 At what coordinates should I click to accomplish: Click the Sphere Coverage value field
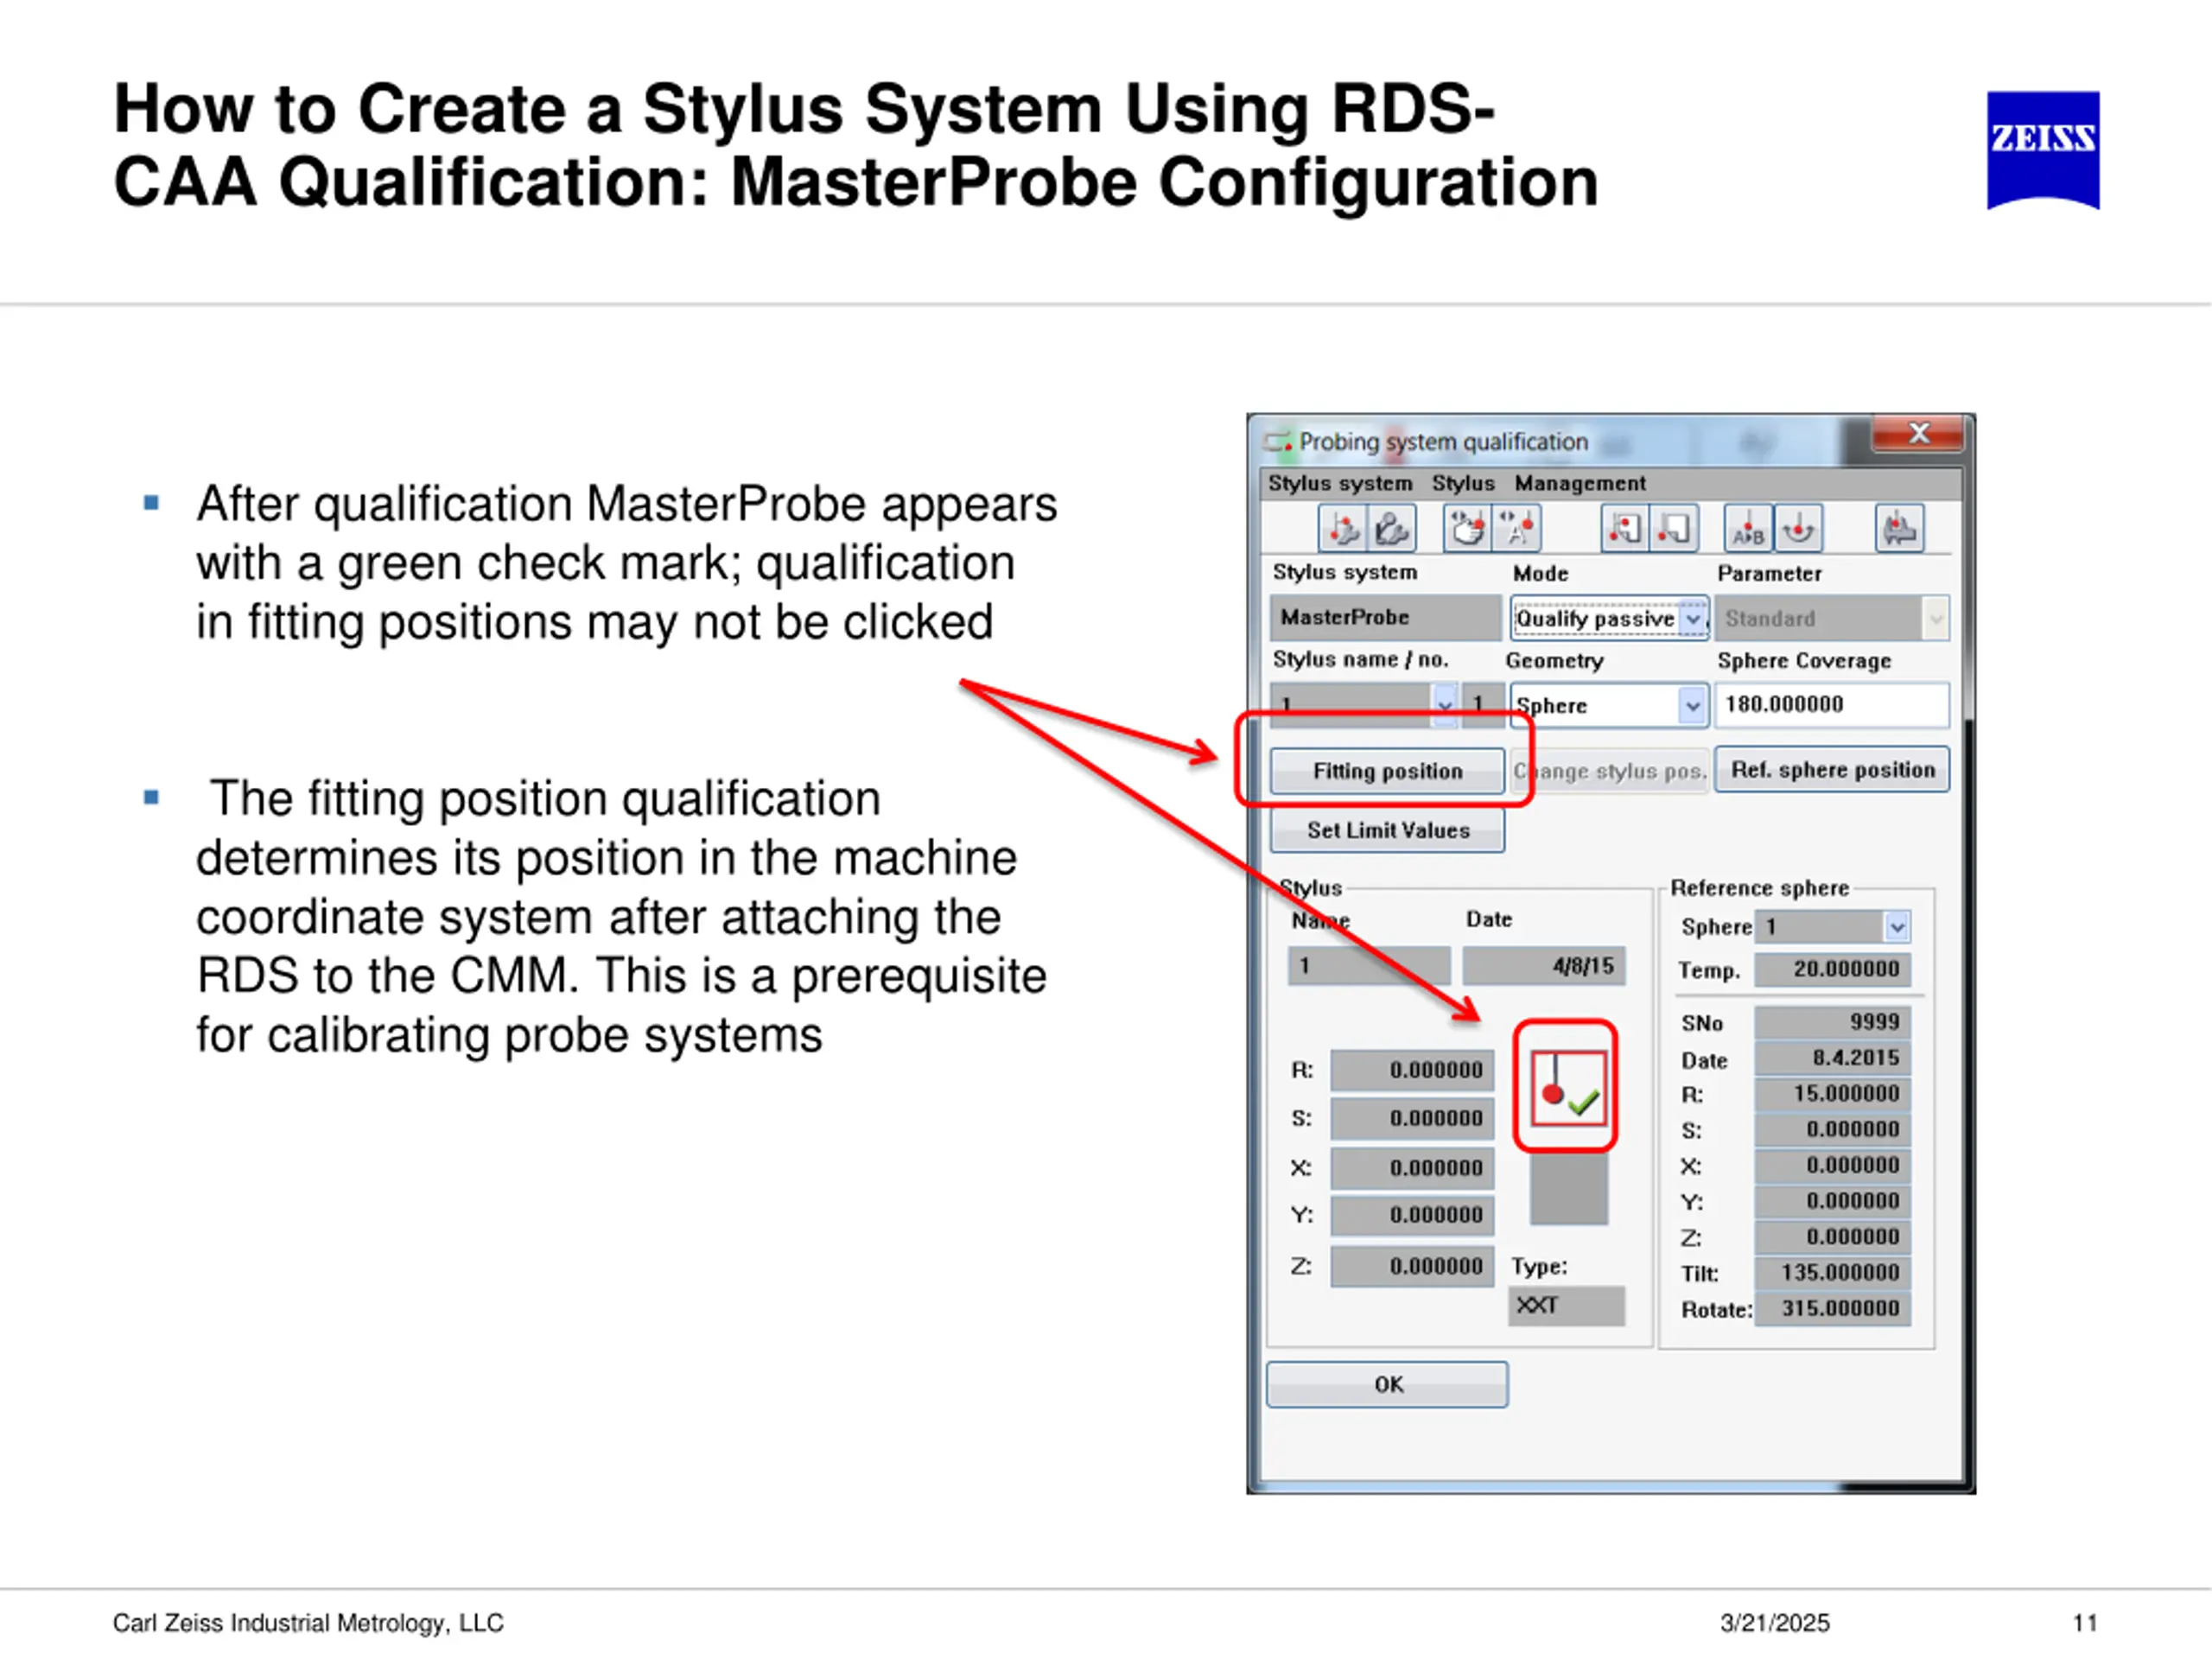click(x=1831, y=705)
